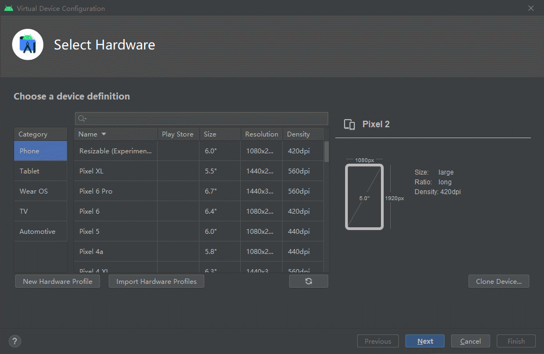Screen dimensions: 544x354
Task: Click the Clone Device button
Action: (x=498, y=281)
